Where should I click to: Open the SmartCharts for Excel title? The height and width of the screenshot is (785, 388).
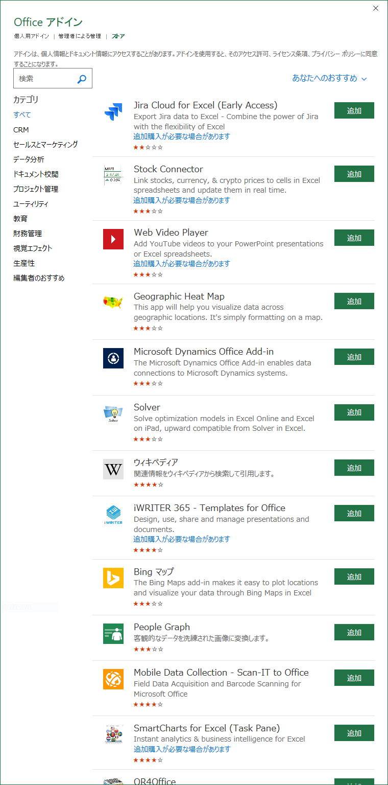[x=207, y=728]
